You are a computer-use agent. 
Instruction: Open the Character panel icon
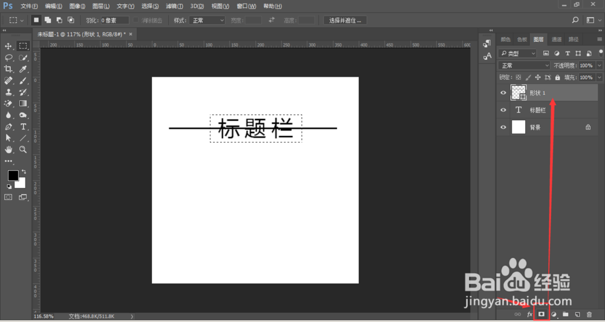(487, 56)
